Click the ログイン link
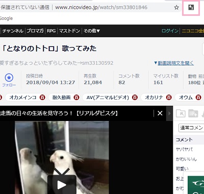Image resolution: width=204 pixels, height=194 pixels. (x=170, y=31)
